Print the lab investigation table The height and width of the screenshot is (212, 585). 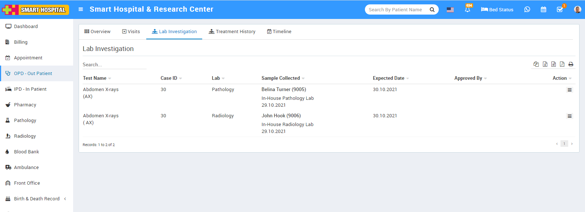click(571, 64)
